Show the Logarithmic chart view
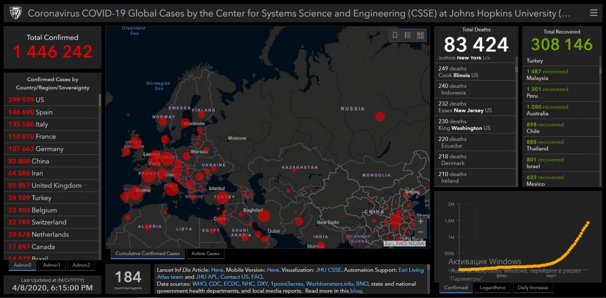Viewport: 606px width, 298px height. click(492, 287)
